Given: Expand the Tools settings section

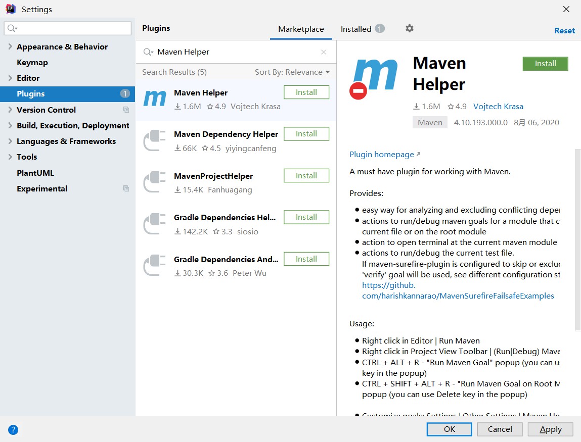Looking at the screenshot, I should point(10,157).
